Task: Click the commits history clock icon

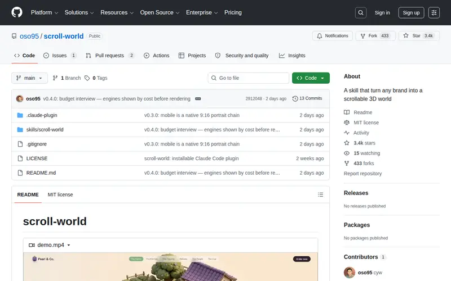Action: click(x=295, y=99)
